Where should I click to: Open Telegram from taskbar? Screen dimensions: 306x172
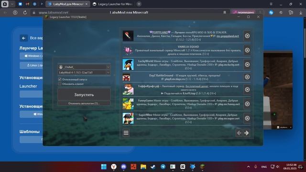(163, 167)
